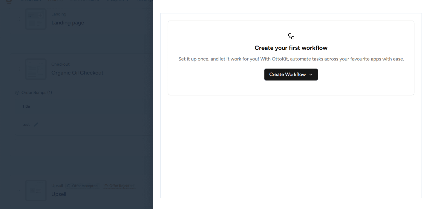Click the Organic Oil Checkout drag handle
This screenshot has width=429, height=209.
pyautogui.click(x=19, y=69)
